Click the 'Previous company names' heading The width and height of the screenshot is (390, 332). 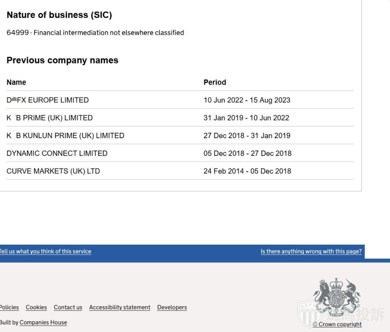[62, 60]
